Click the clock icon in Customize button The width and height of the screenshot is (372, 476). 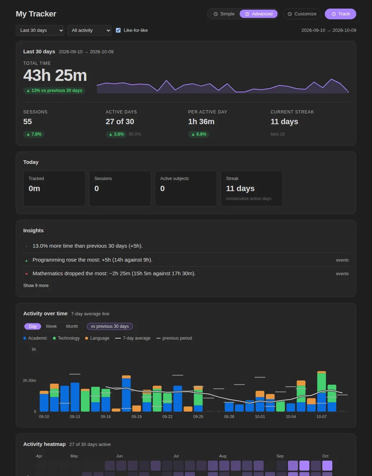290,14
